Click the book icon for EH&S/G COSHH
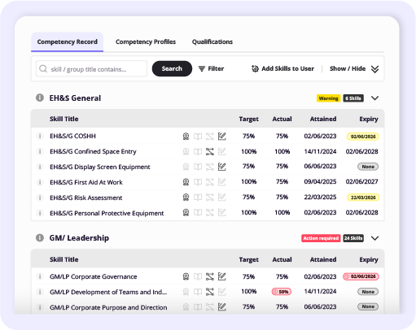 click(x=198, y=137)
